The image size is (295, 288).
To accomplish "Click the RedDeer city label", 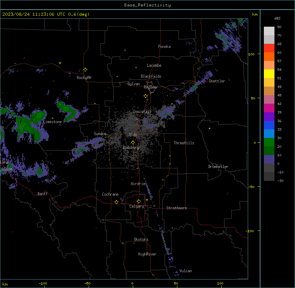I will click(x=151, y=87).
